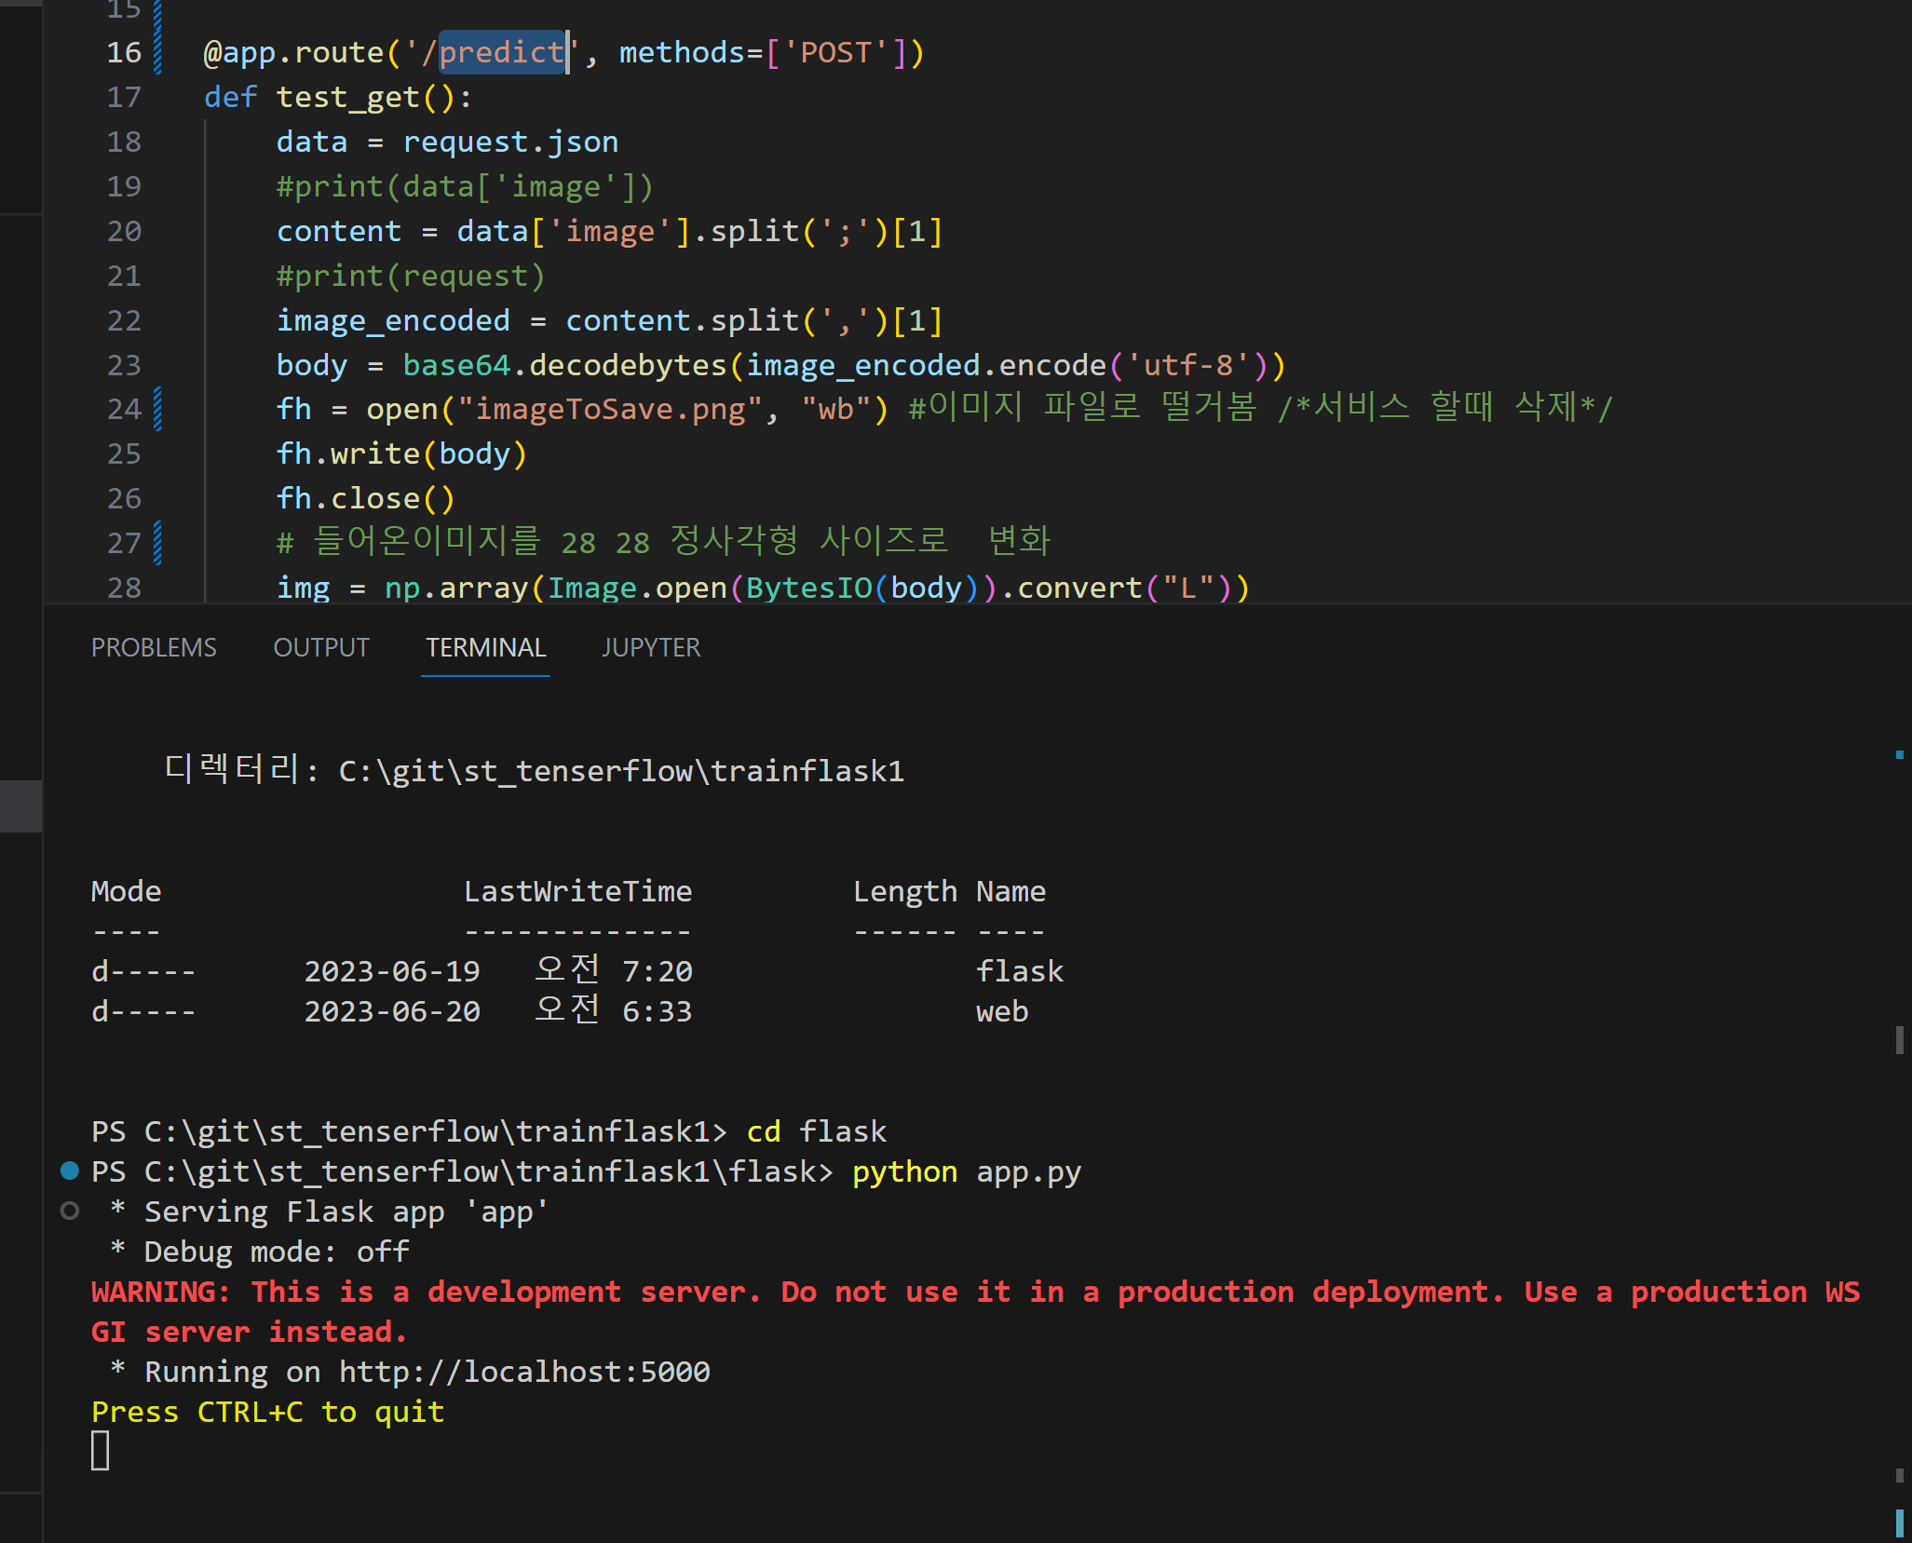
Task: Open the OUTPUT panel tab
Action: [321, 647]
